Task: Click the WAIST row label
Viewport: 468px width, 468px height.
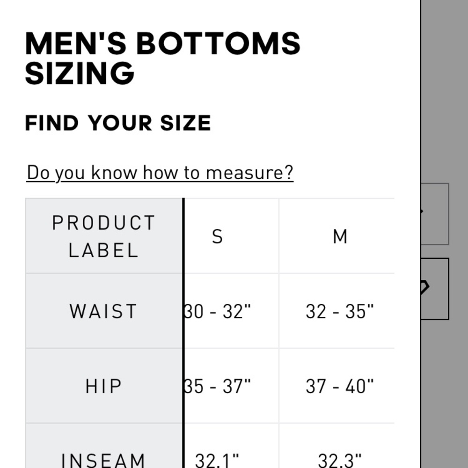Action: pyautogui.click(x=103, y=311)
